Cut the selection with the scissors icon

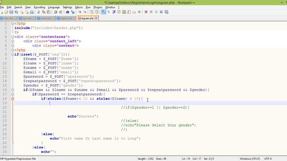pyautogui.click(x=39, y=12)
